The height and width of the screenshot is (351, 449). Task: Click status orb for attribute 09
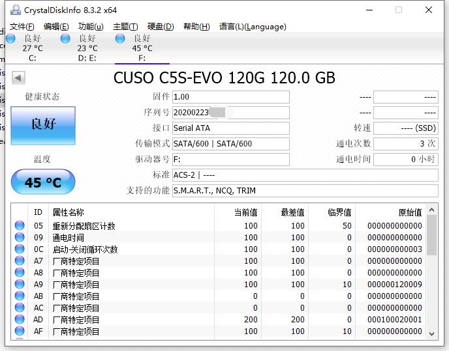[x=20, y=237]
